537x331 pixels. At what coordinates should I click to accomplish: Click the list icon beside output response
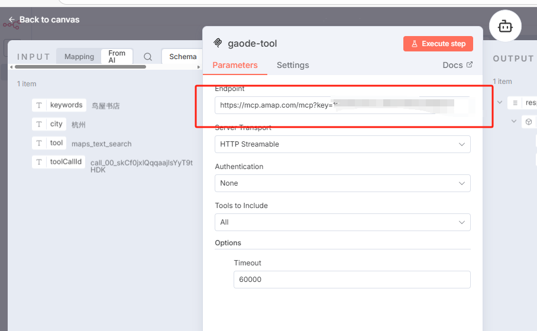click(x=515, y=102)
